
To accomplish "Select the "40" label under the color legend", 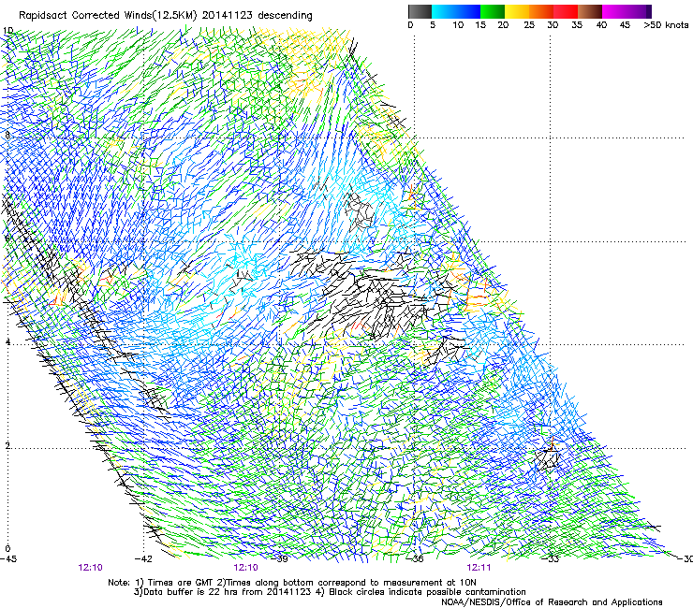I will click(601, 25).
